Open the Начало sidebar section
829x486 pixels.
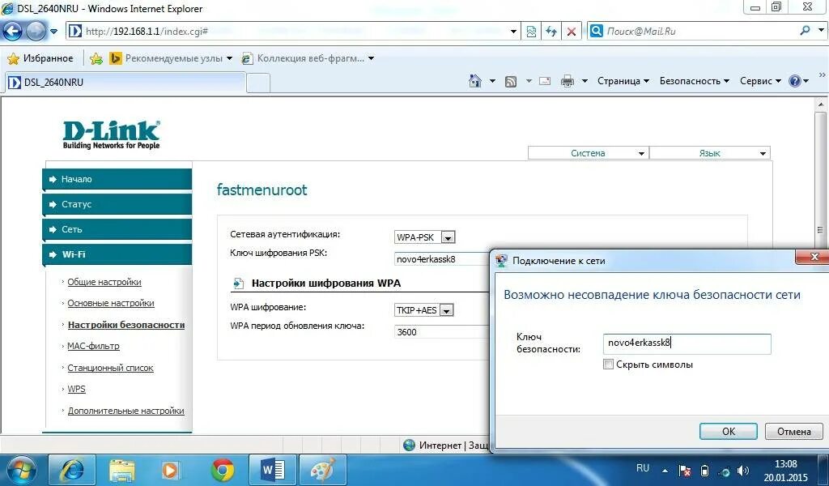[x=117, y=179]
